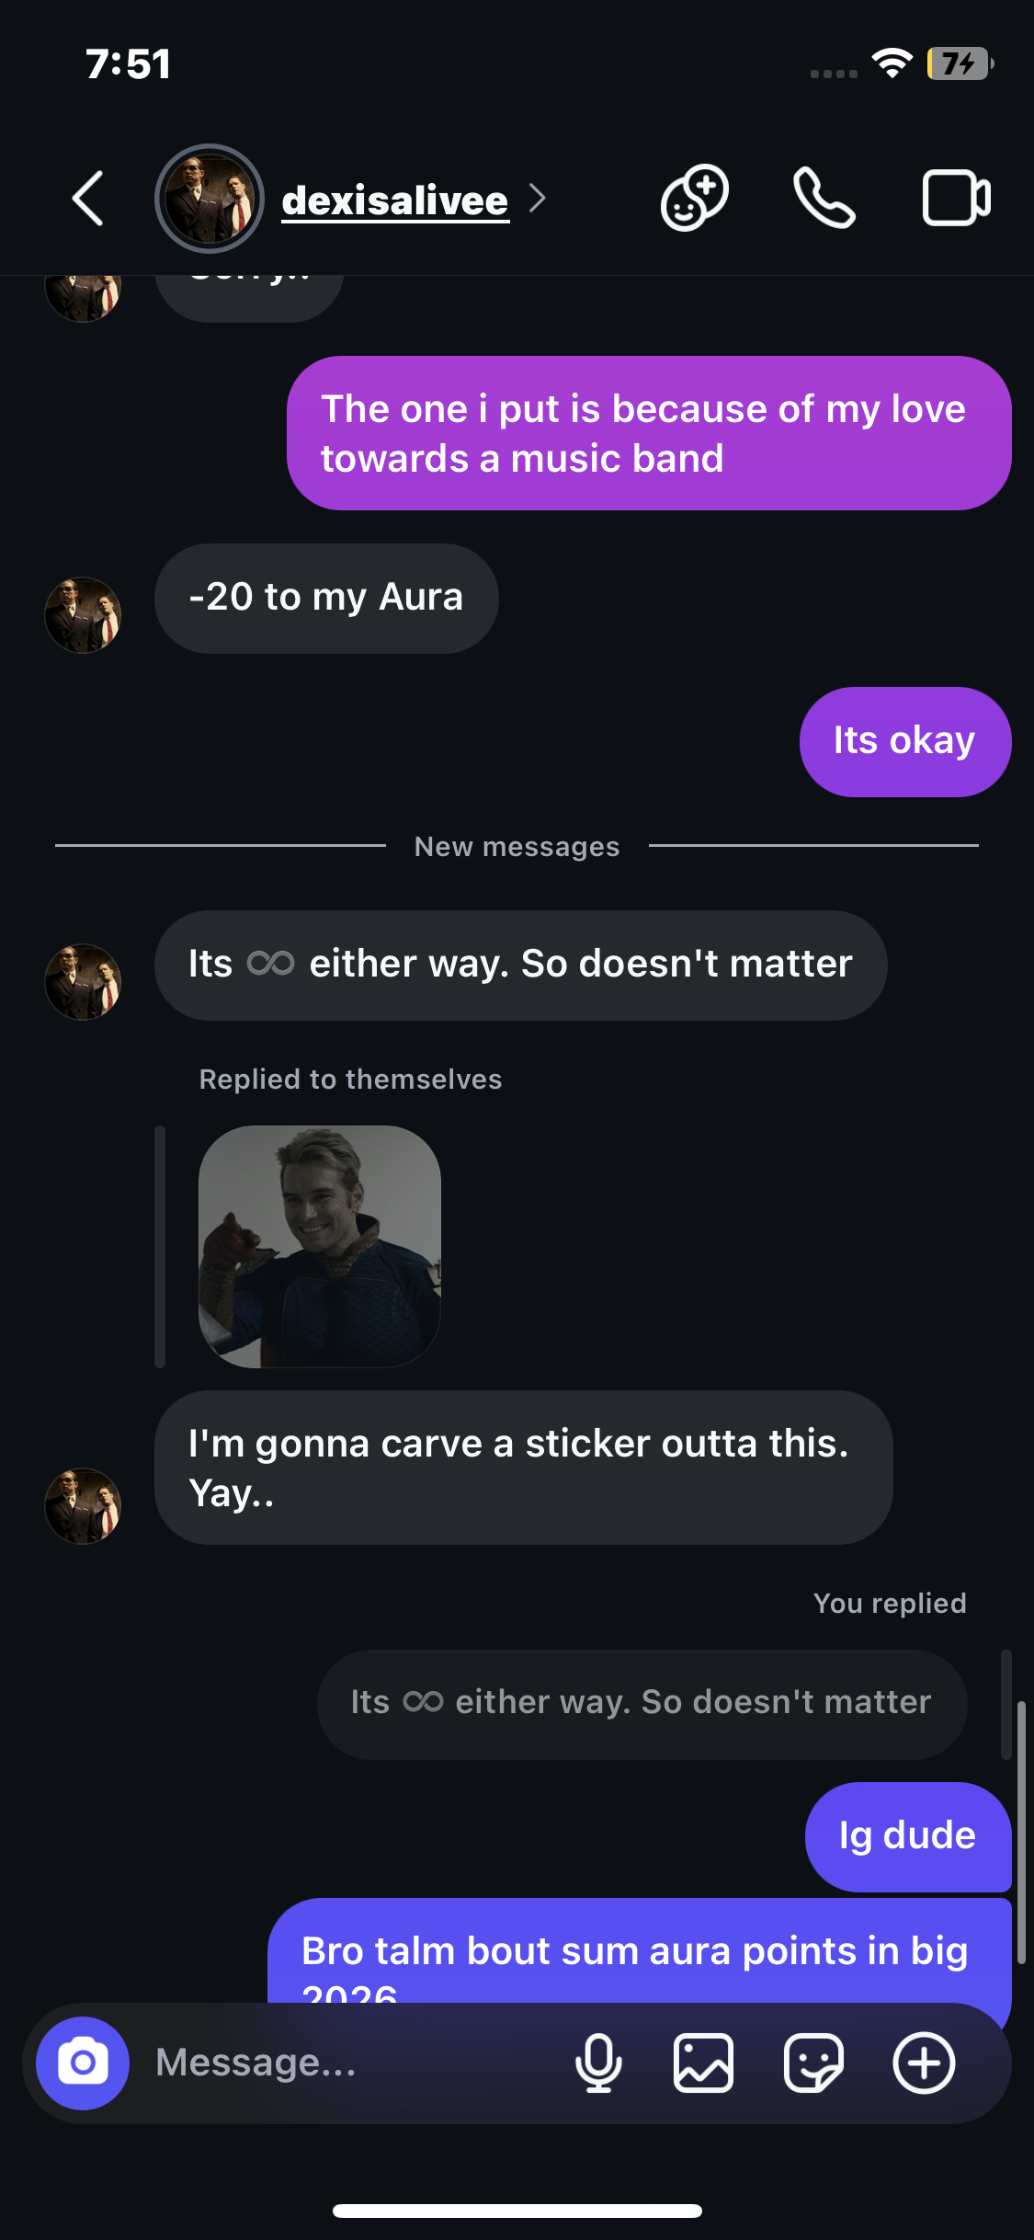Tap the 'Its okay' purple message bubble

pyautogui.click(x=905, y=741)
